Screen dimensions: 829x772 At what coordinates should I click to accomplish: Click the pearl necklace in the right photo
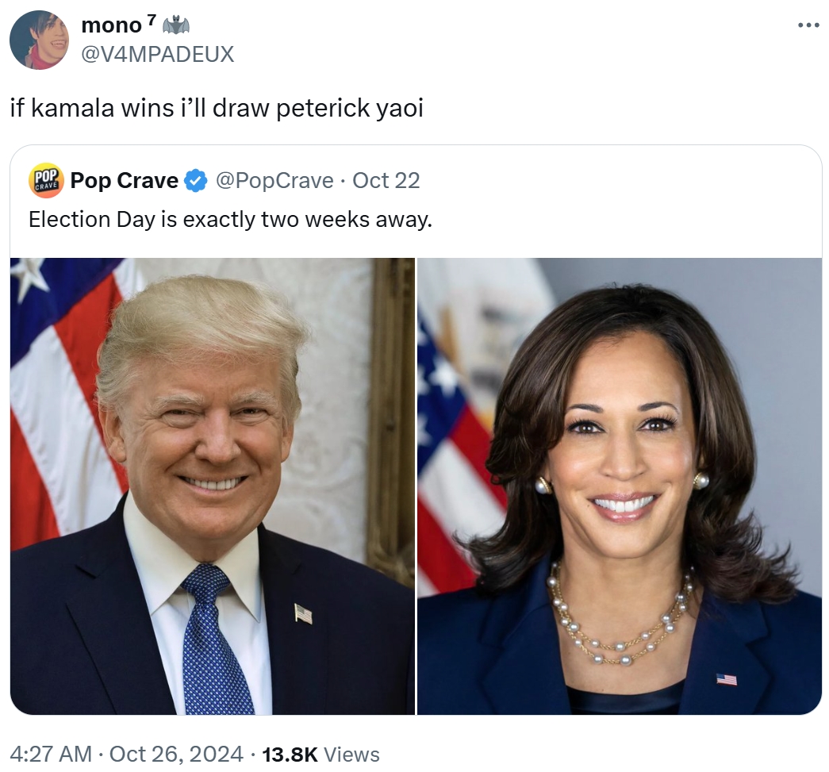[x=620, y=616]
